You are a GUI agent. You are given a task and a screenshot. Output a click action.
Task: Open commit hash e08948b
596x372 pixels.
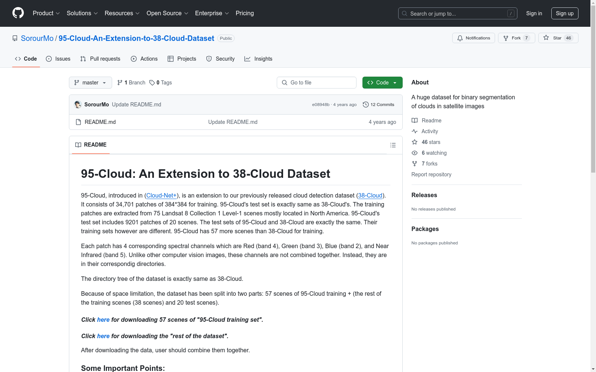pyautogui.click(x=321, y=105)
